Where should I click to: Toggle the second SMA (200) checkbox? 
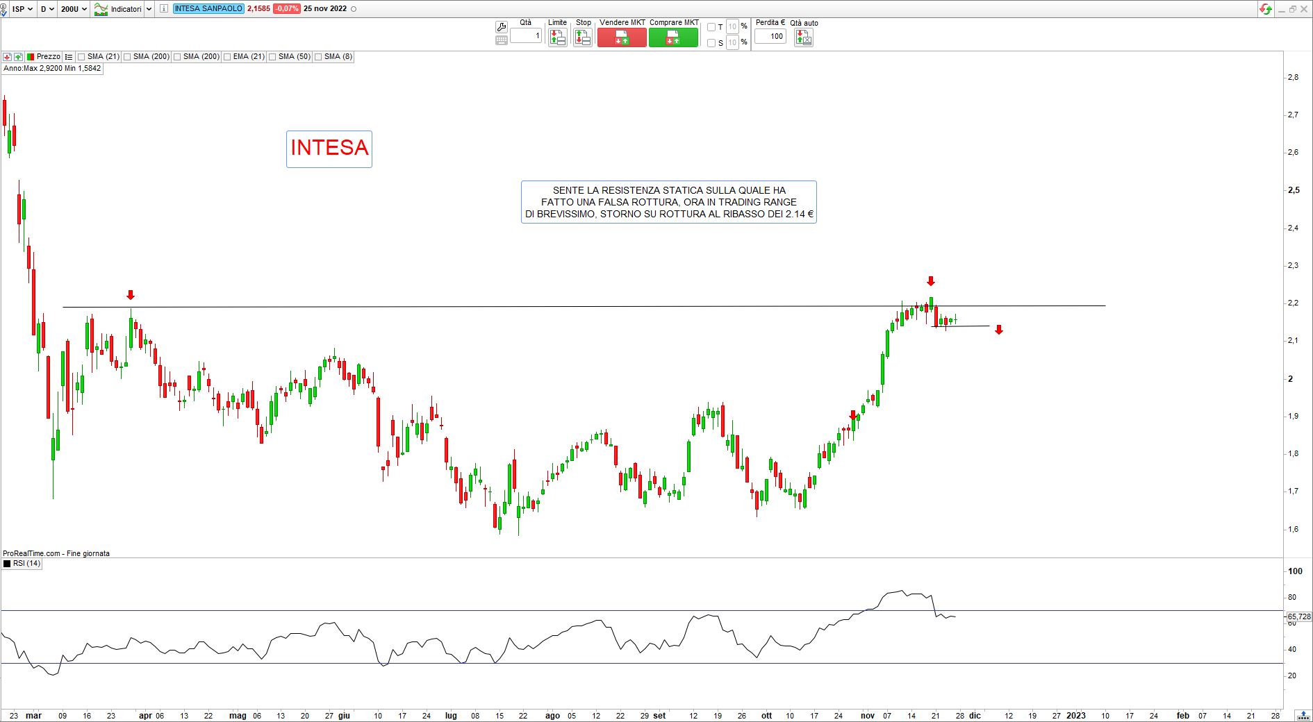[x=177, y=57]
